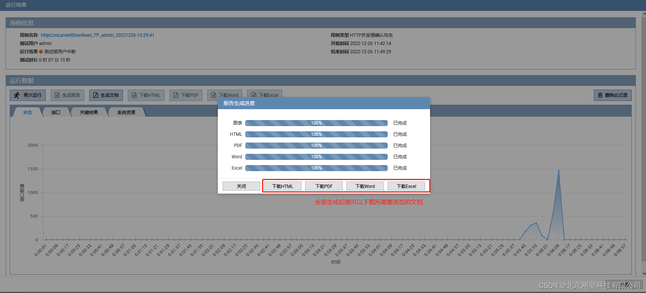
Task: Switch to the 端口 tab
Action: (x=56, y=113)
